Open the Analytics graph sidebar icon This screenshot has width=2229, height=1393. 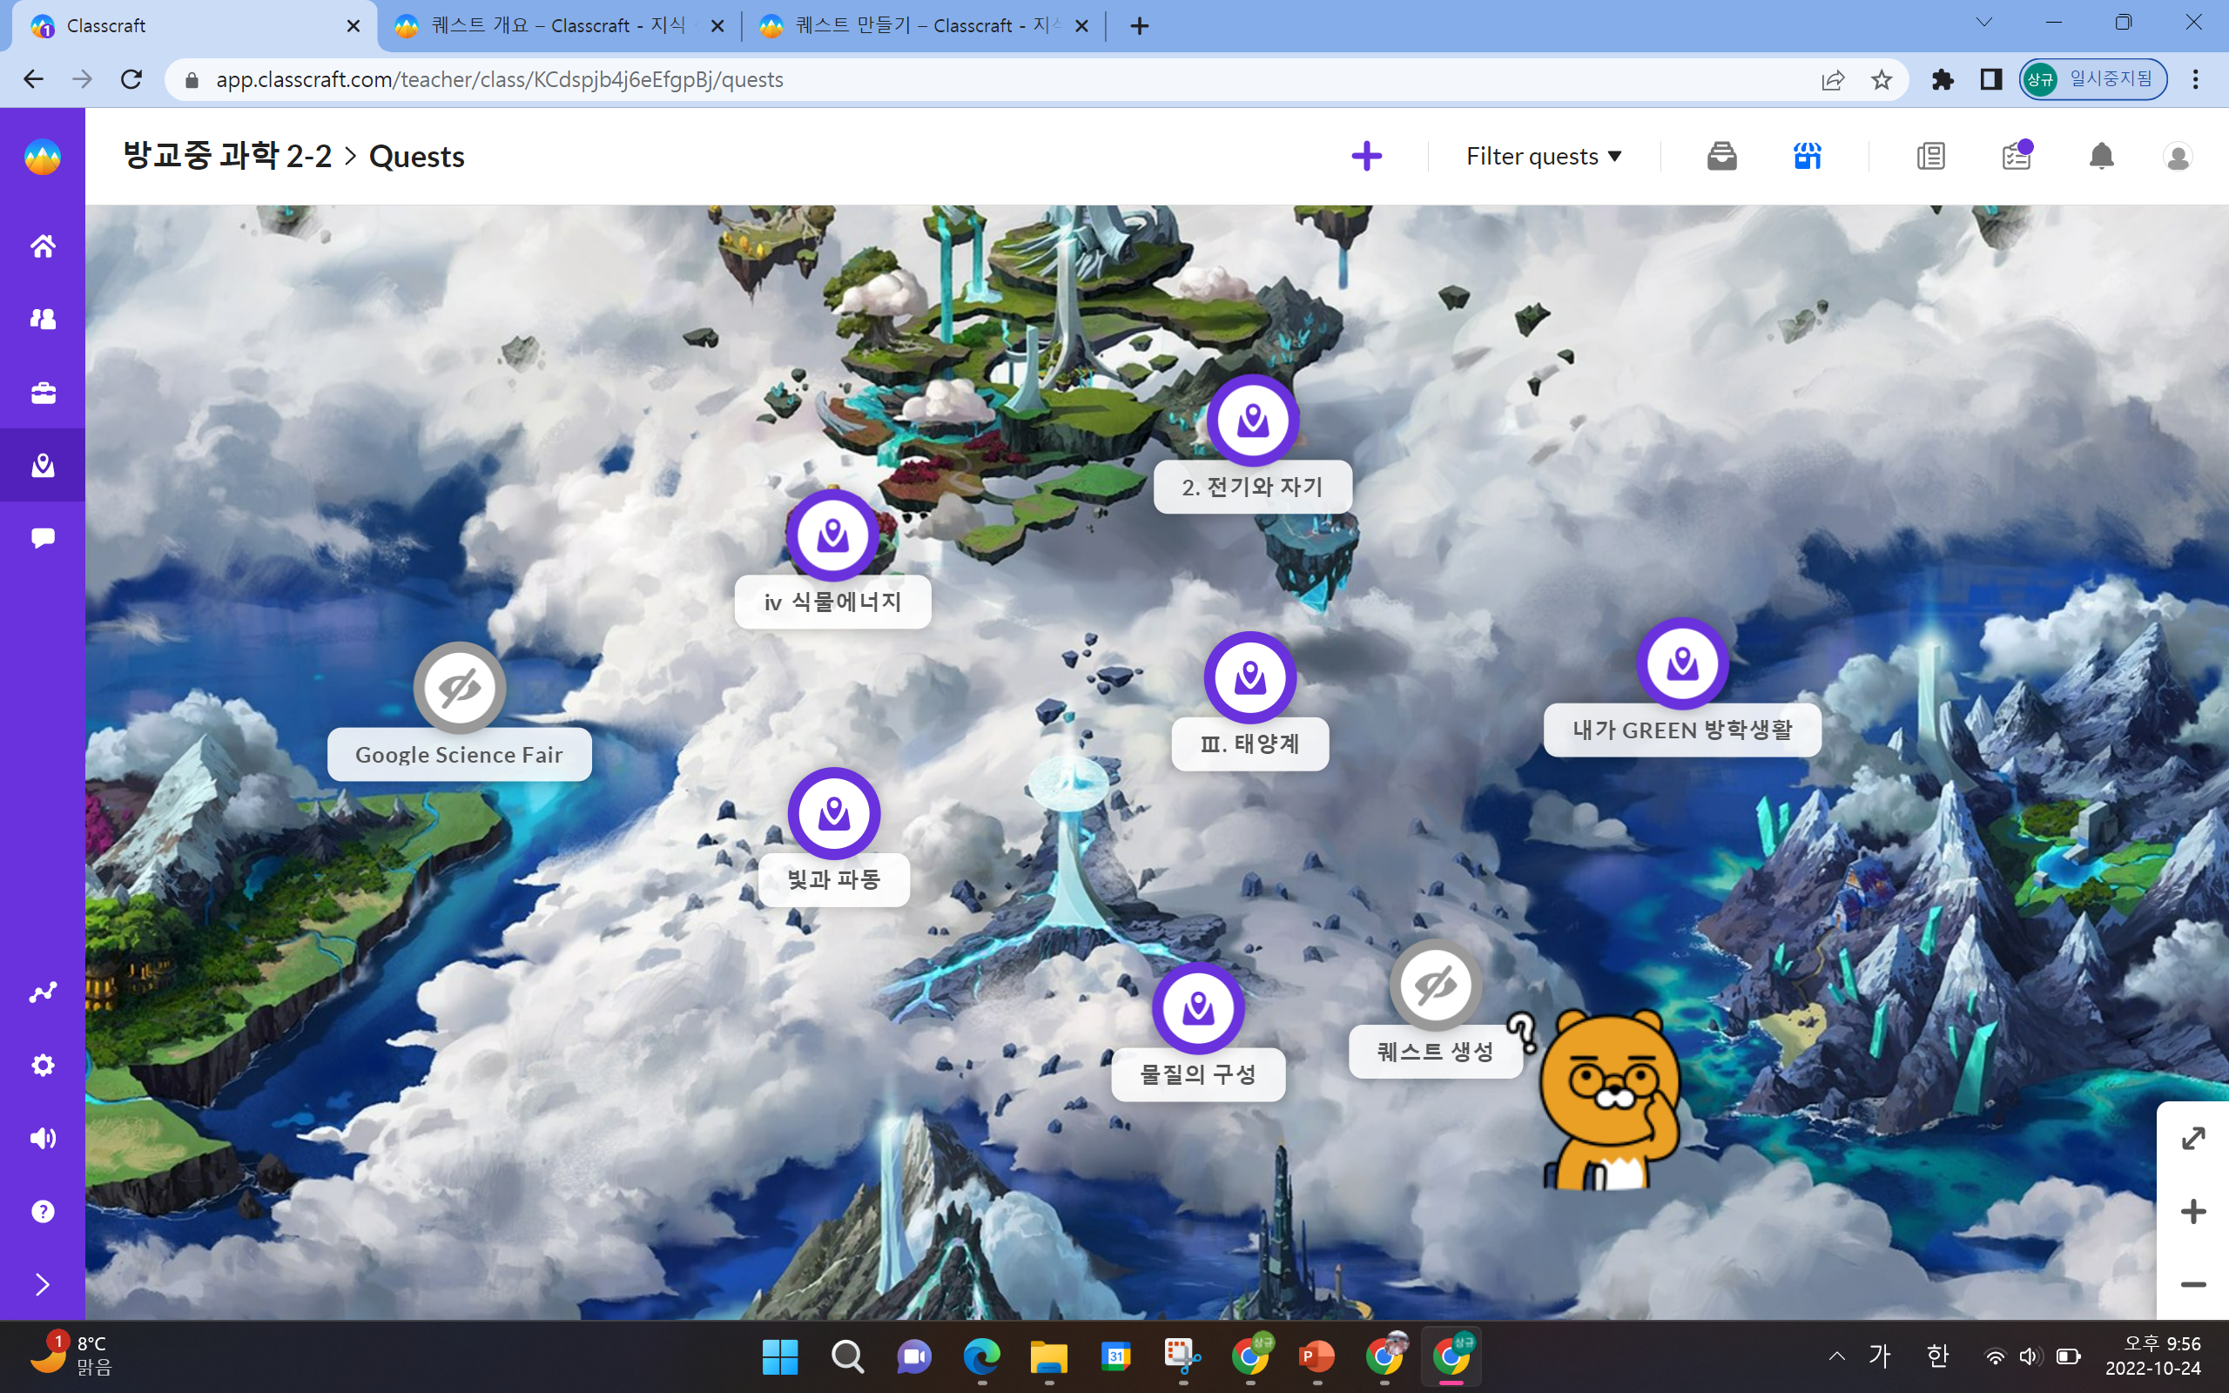coord(43,993)
